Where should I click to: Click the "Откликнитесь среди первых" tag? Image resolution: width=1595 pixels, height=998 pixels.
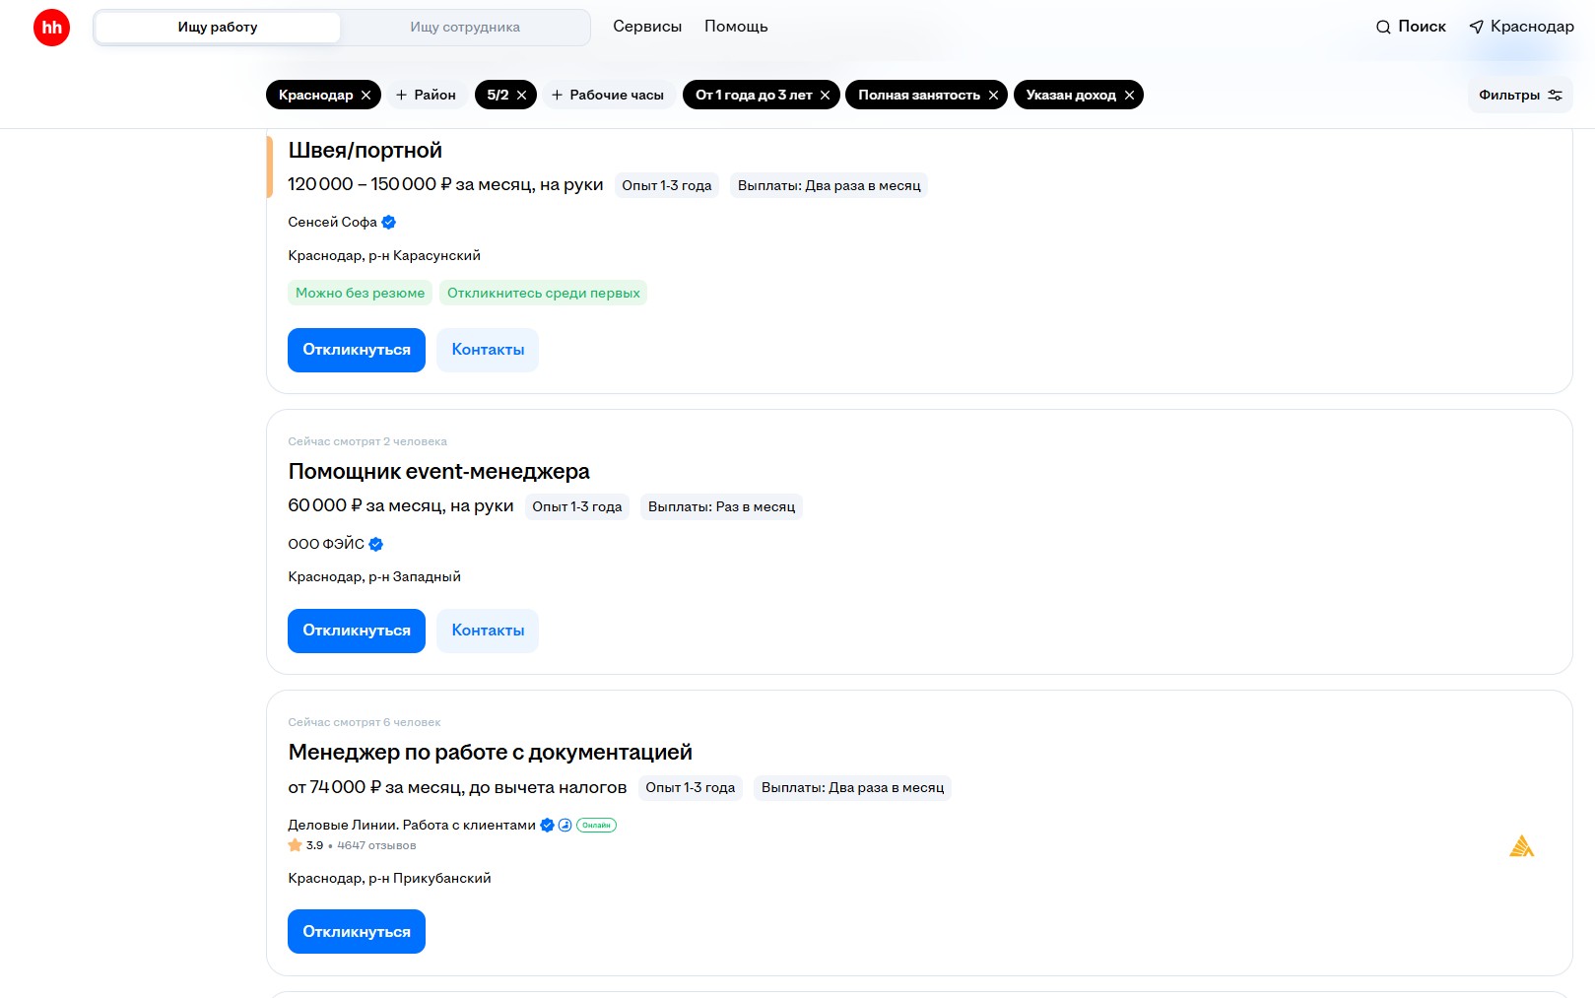pos(544,293)
